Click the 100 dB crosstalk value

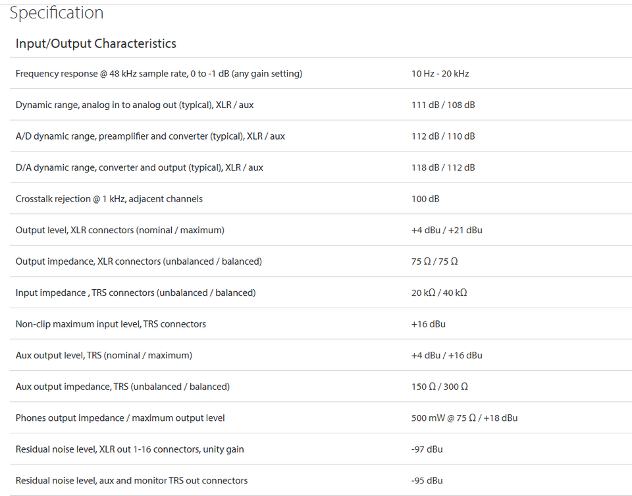pyautogui.click(x=425, y=199)
